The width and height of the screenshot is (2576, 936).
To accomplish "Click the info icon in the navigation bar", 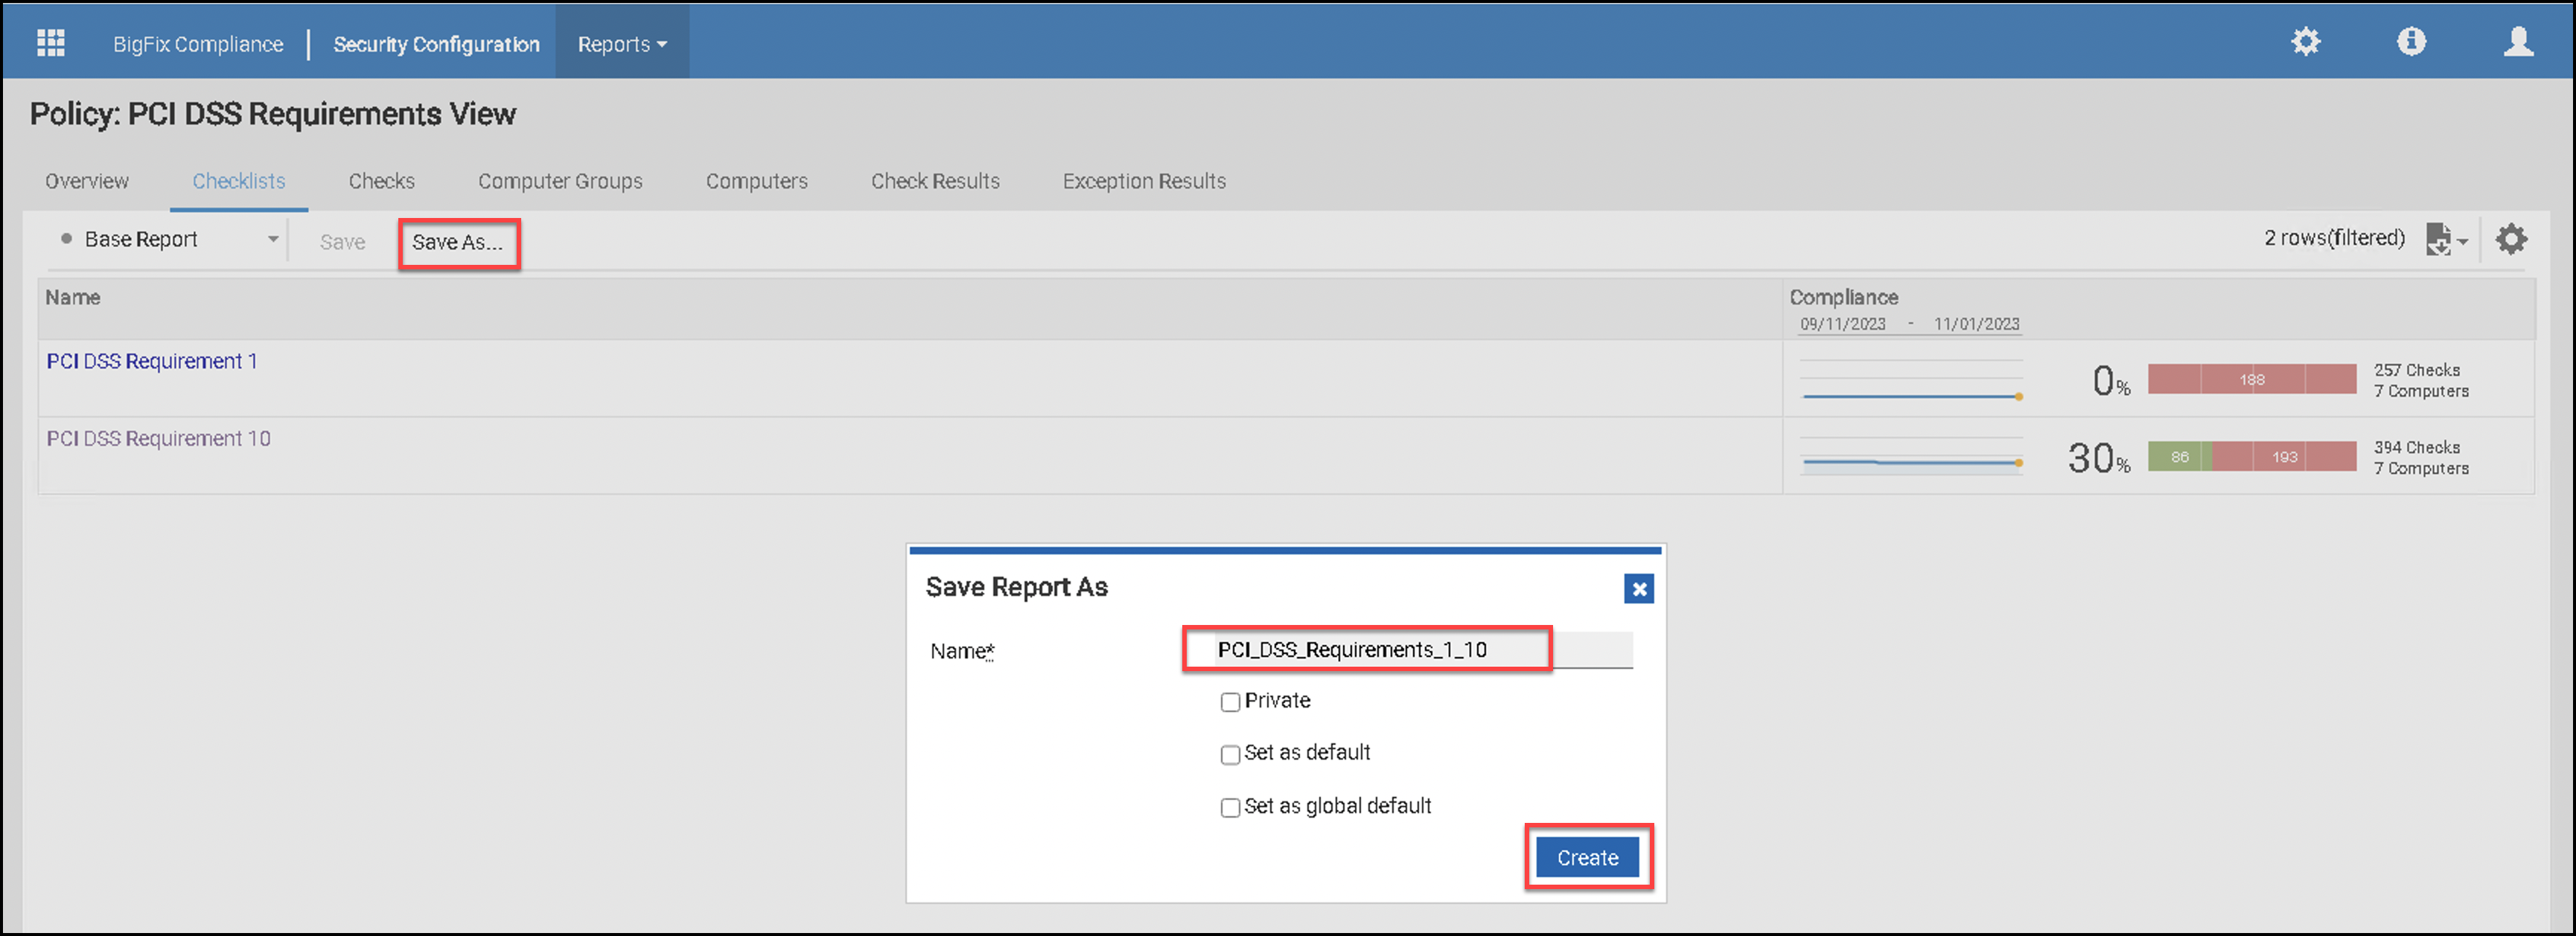I will (x=2412, y=41).
